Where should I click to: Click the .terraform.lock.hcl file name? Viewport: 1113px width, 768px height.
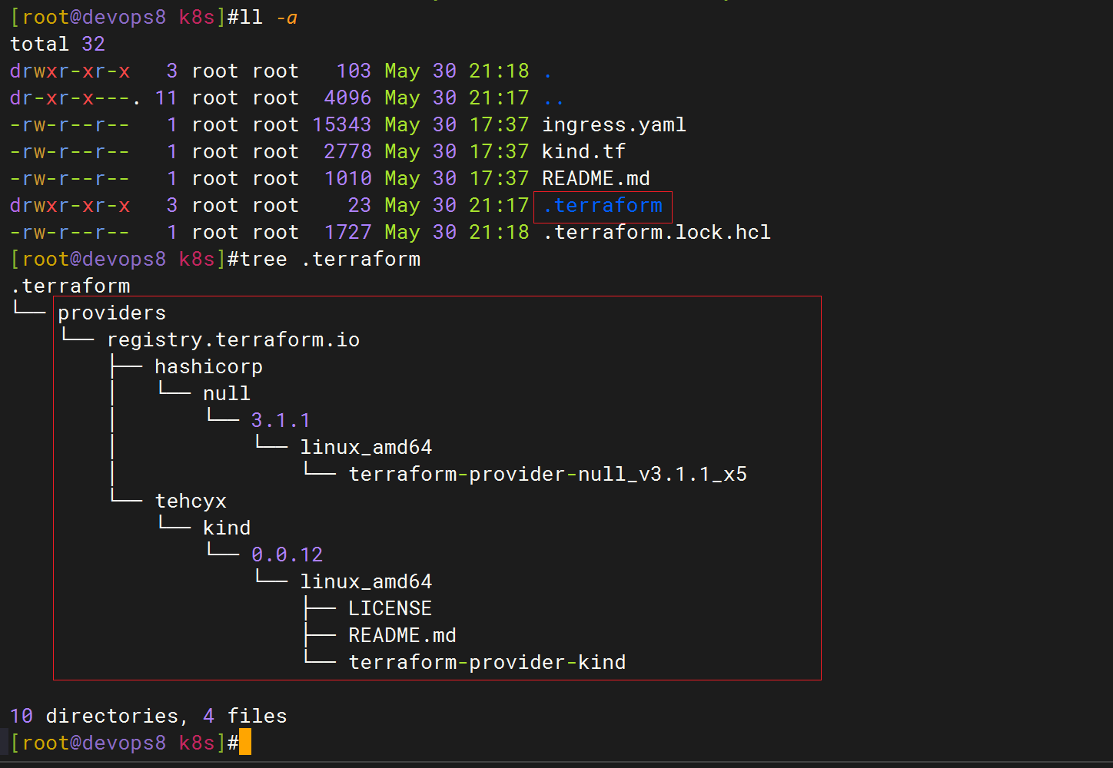[656, 232]
